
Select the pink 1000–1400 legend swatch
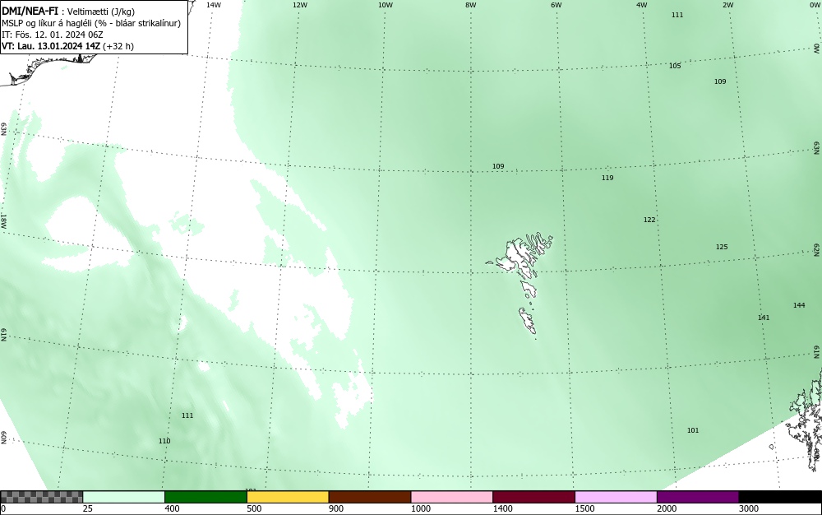(452, 497)
